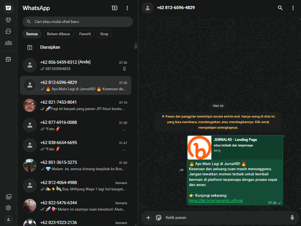The width and height of the screenshot is (301, 226).
Task: Open the chat +62 812-4064-4988
Action: [76, 186]
